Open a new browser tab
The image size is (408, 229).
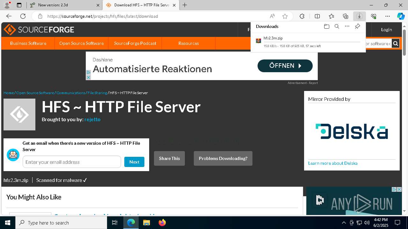tap(185, 5)
